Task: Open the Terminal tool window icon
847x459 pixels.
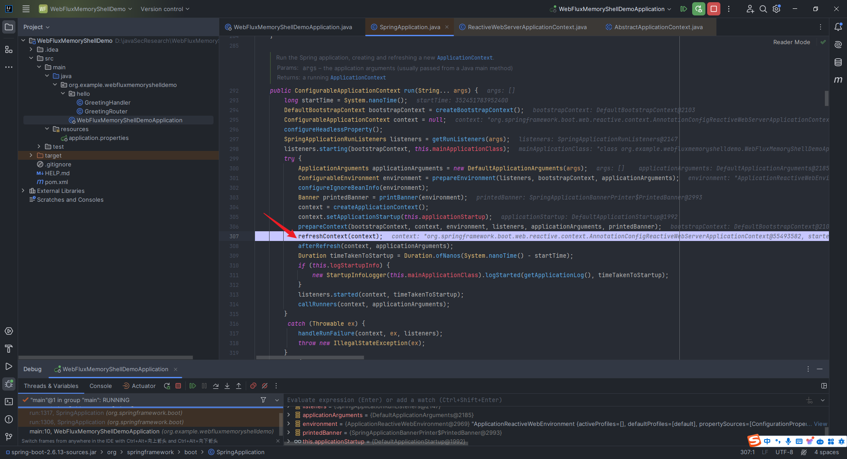Action: [9, 402]
